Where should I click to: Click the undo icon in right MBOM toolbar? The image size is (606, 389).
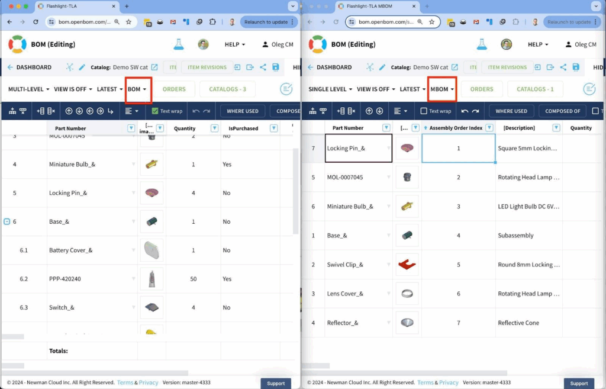(465, 111)
